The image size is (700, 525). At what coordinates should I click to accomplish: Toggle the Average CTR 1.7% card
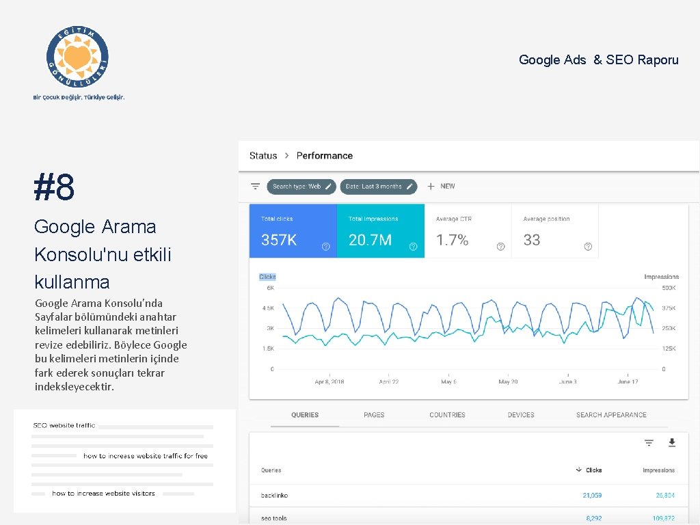(x=468, y=231)
